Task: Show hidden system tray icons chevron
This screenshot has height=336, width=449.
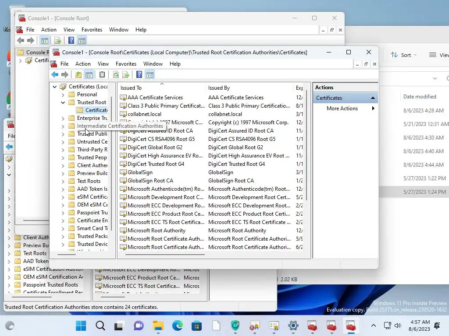Action: click(x=374, y=325)
